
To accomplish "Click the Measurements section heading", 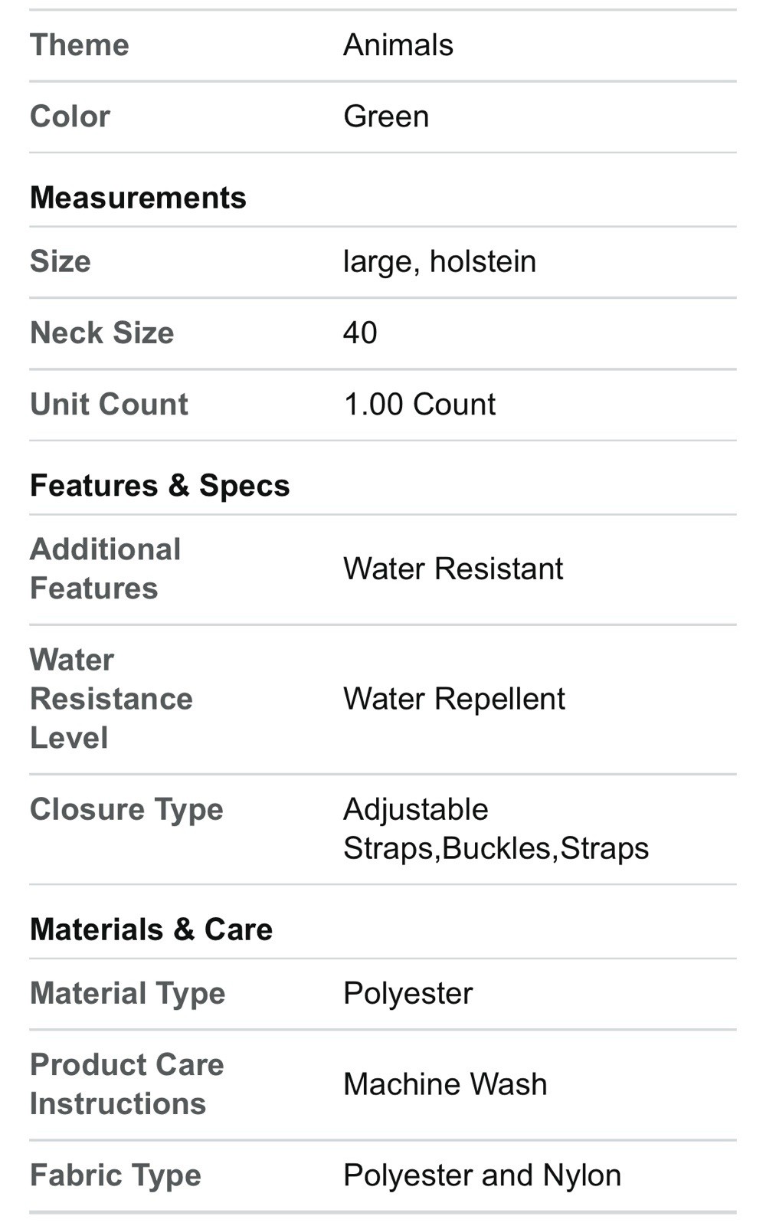I will point(138,198).
